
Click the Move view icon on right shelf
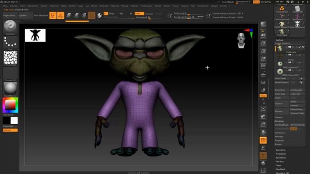click(x=263, y=117)
